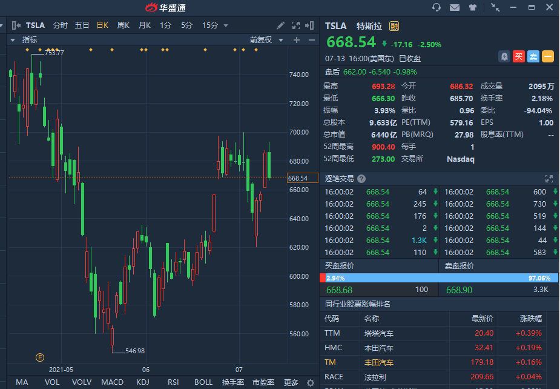Open indicator settings gear icon

311,382
